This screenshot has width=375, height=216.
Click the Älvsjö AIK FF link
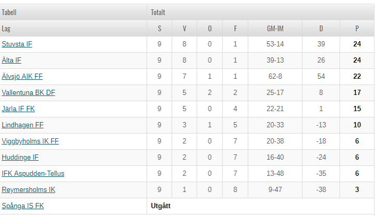pos(22,76)
